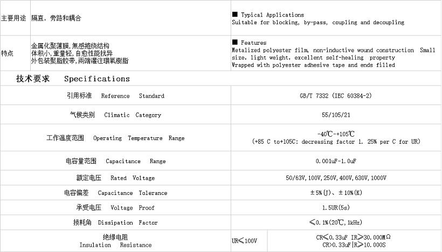Click the line 'Wrapped with polyester adhesive tape'

coord(314,65)
